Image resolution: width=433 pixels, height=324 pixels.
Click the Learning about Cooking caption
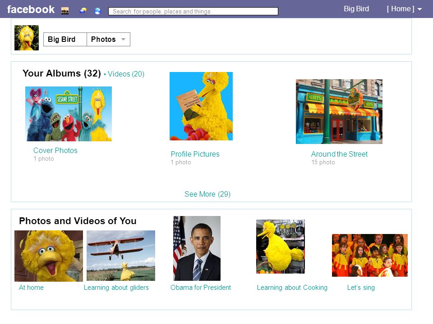pyautogui.click(x=292, y=288)
